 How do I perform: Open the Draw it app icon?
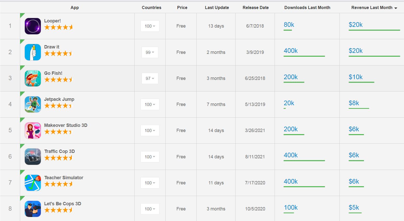(x=33, y=52)
